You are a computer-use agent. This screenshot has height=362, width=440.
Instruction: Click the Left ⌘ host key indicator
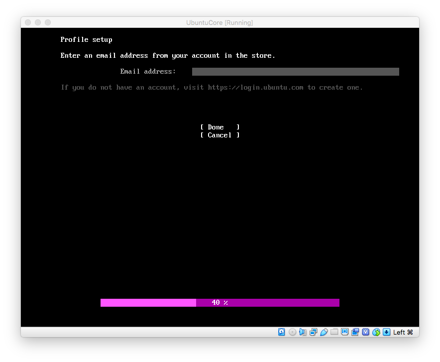[403, 332]
